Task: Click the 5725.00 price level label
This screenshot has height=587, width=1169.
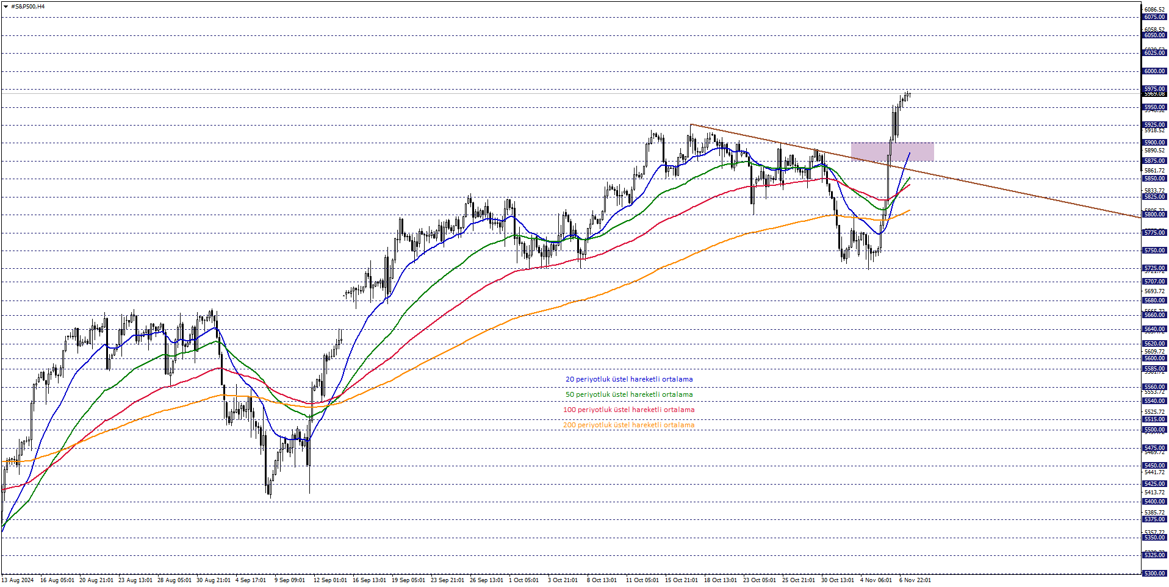Action: pos(1154,268)
